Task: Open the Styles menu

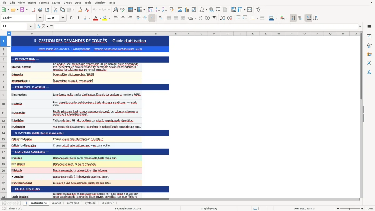Action: [x=56, y=3]
